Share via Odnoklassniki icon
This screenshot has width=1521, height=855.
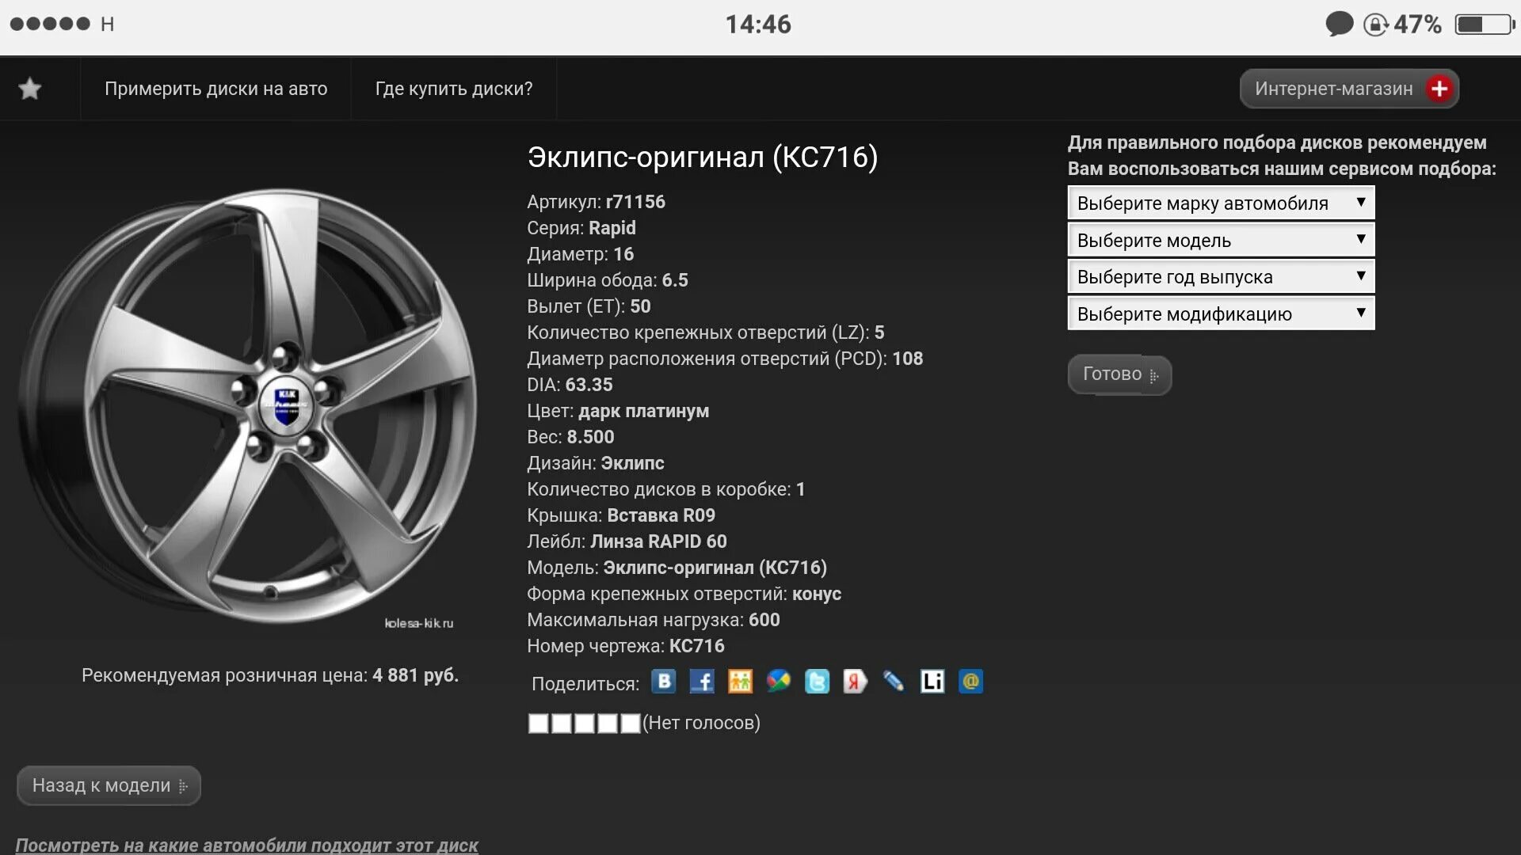(740, 682)
